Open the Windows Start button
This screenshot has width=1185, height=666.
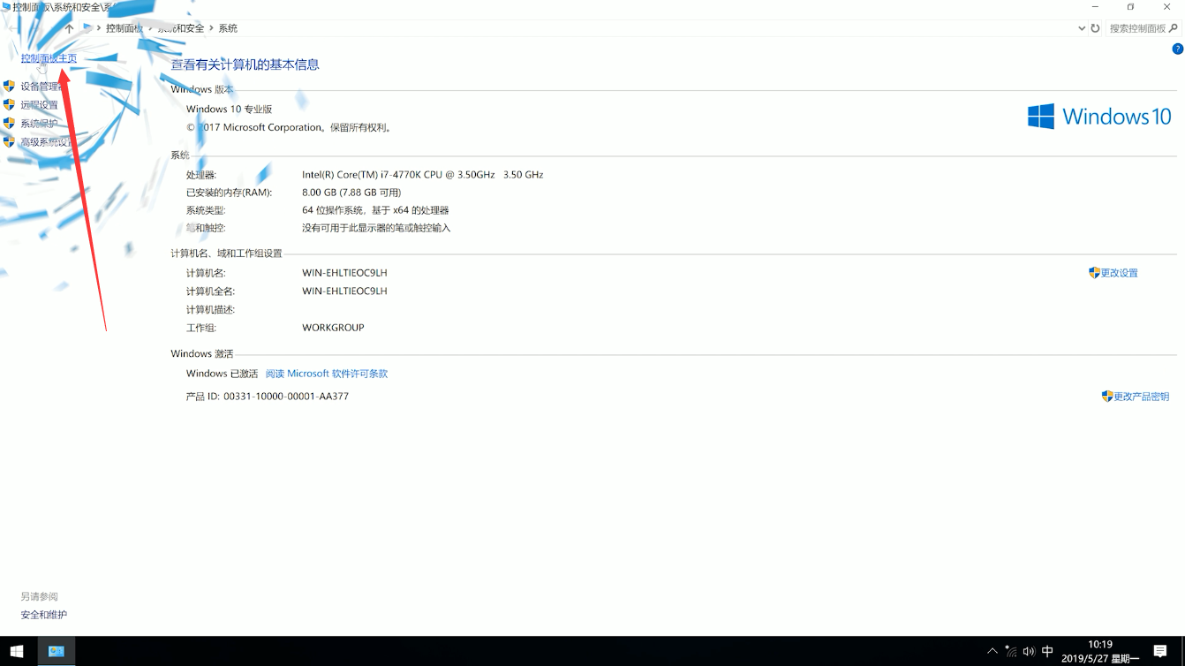coord(17,651)
